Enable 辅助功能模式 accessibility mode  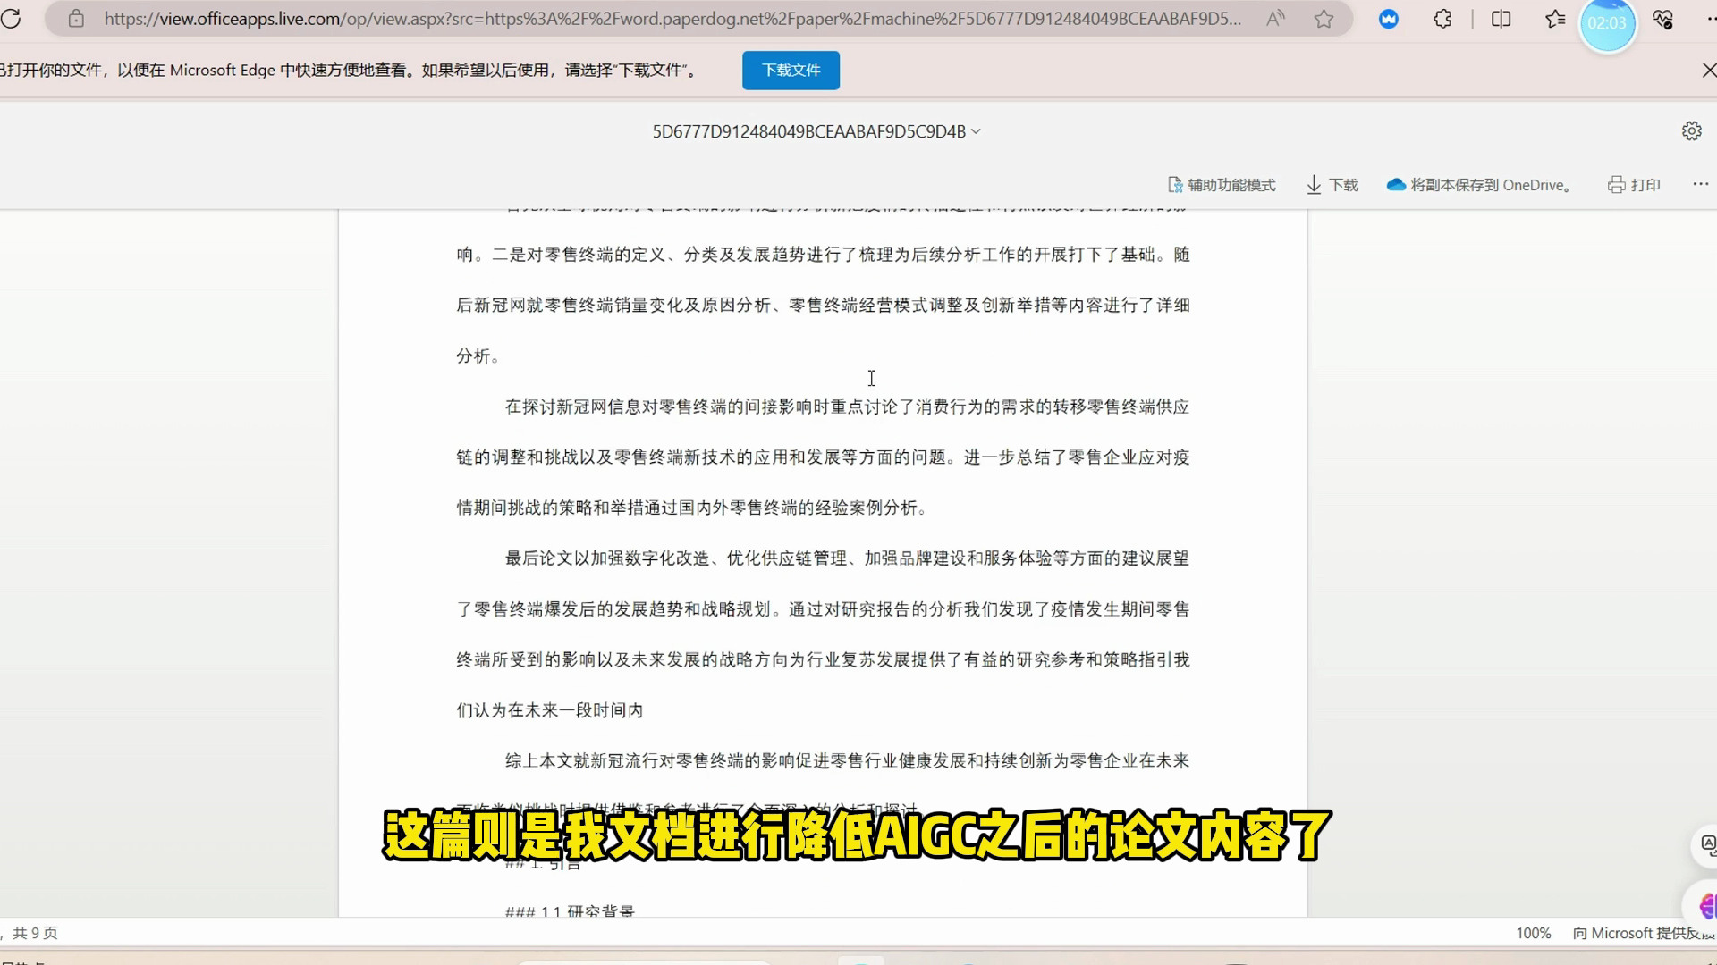click(1222, 185)
